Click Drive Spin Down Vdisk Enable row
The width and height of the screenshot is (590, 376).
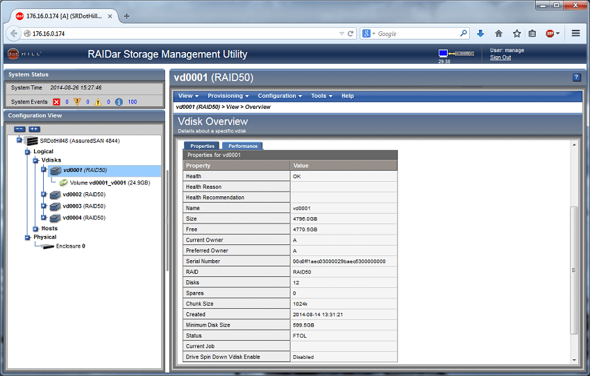pyautogui.click(x=289, y=357)
